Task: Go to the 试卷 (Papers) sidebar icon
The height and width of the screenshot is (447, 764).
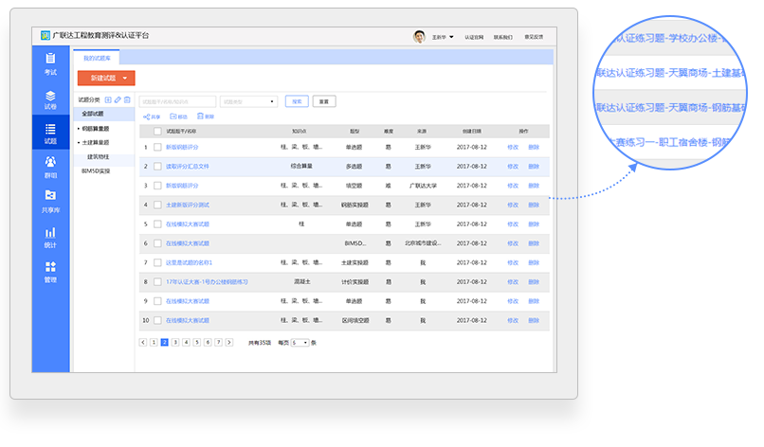Action: (x=50, y=99)
